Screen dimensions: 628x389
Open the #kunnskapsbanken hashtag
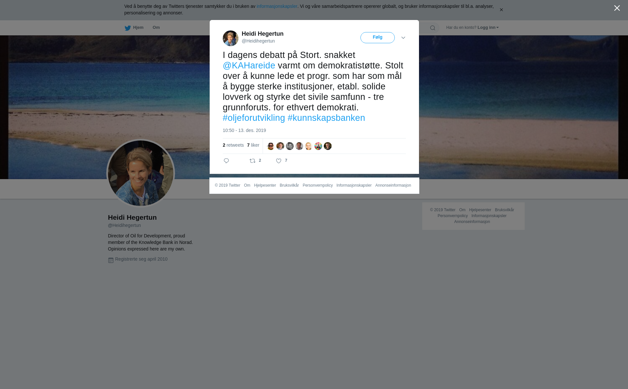pos(326,118)
